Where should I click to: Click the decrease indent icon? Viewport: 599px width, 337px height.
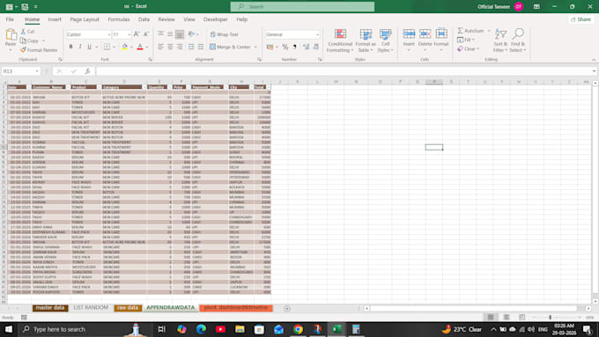(190, 47)
